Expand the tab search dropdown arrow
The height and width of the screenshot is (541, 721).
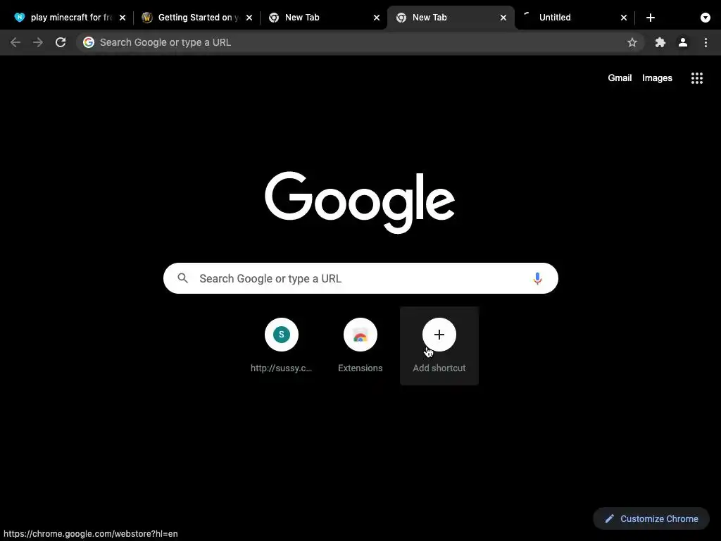[706, 18]
